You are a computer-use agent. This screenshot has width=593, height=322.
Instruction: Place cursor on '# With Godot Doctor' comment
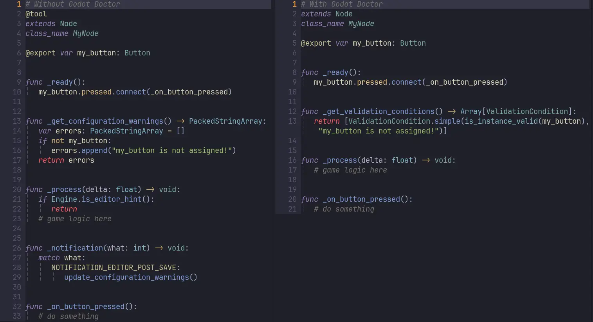[342, 4]
